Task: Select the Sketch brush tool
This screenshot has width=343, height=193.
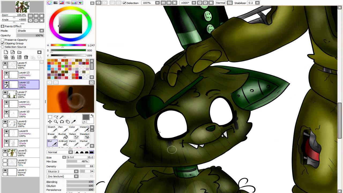Action: [52, 129]
